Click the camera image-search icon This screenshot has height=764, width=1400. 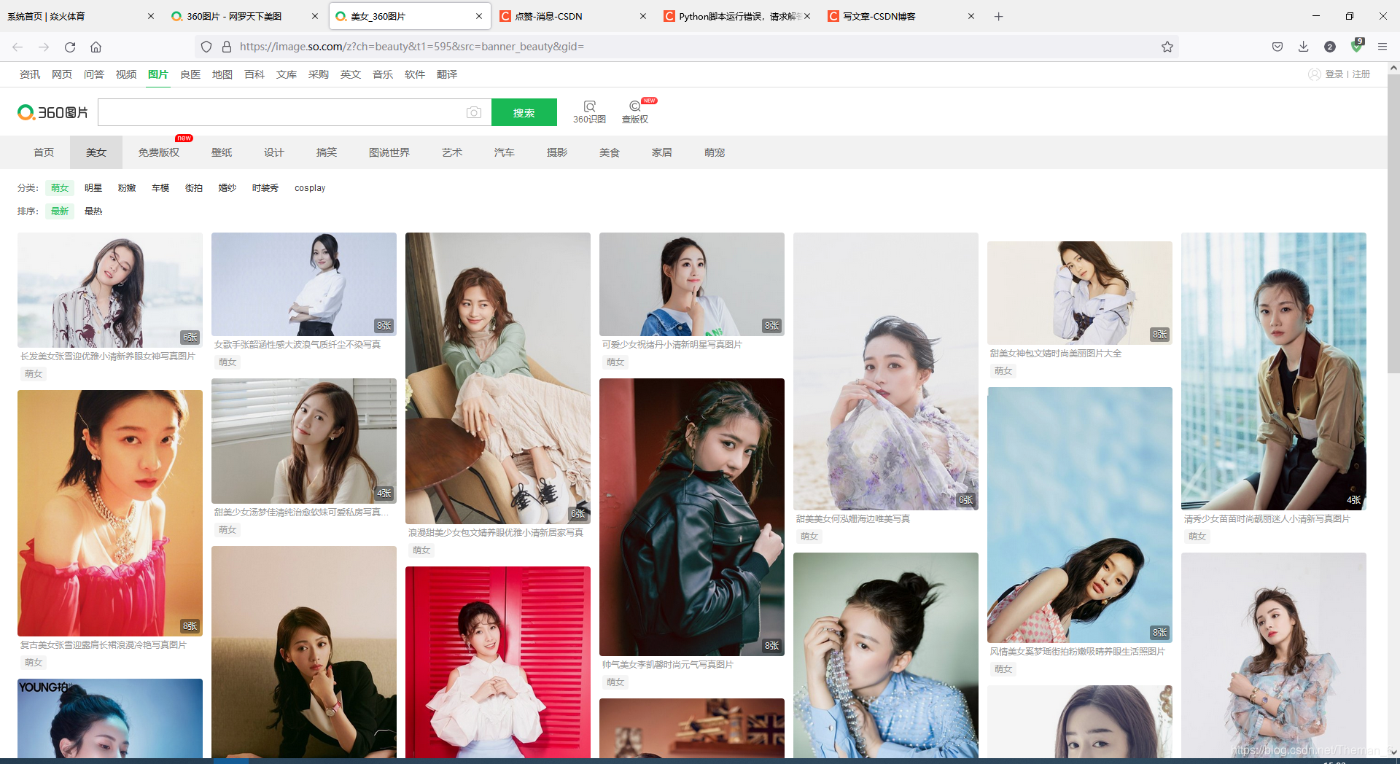click(474, 112)
